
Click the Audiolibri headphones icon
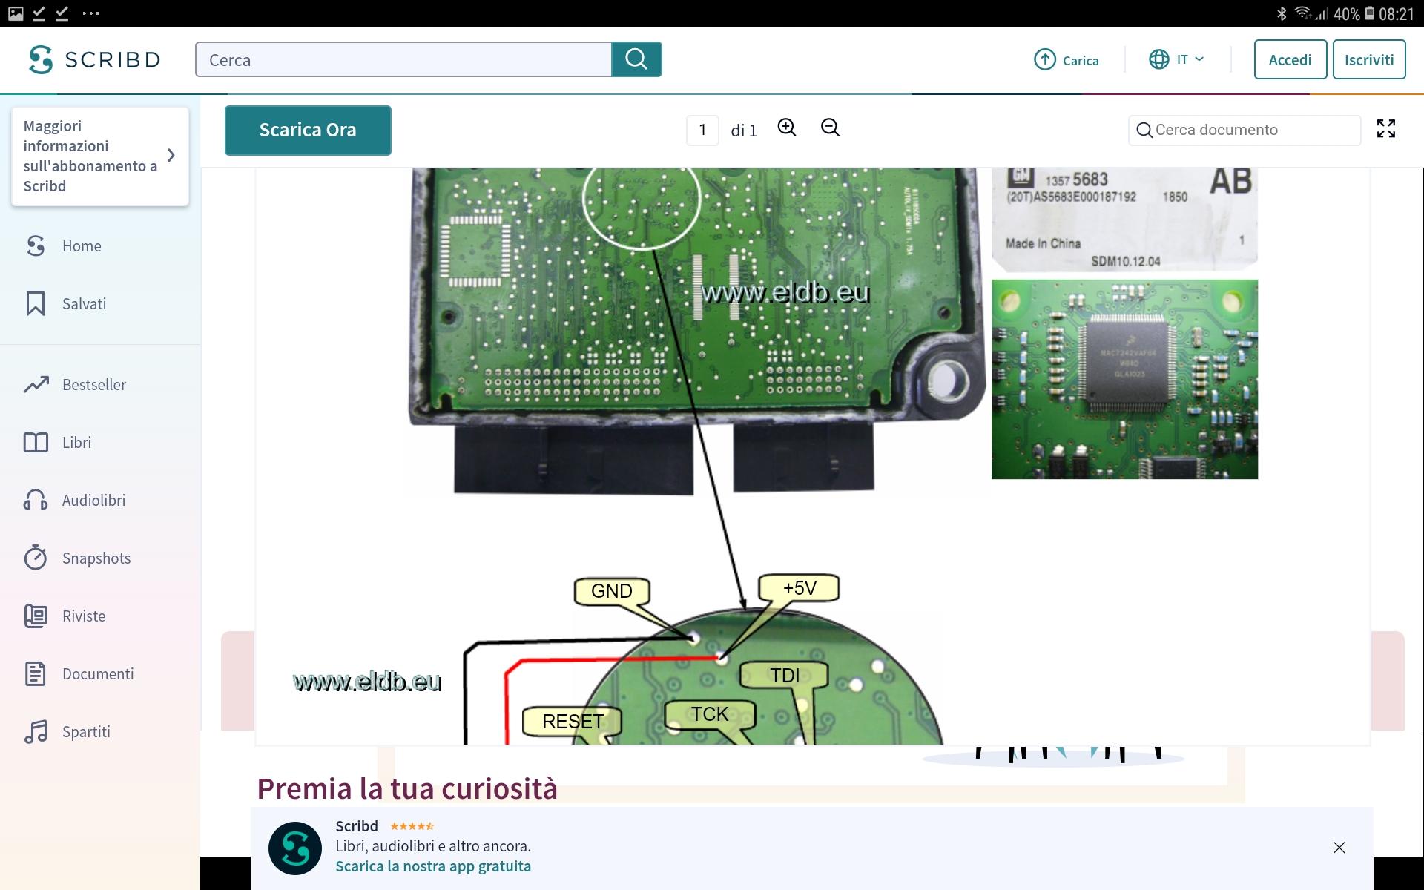[x=36, y=500]
